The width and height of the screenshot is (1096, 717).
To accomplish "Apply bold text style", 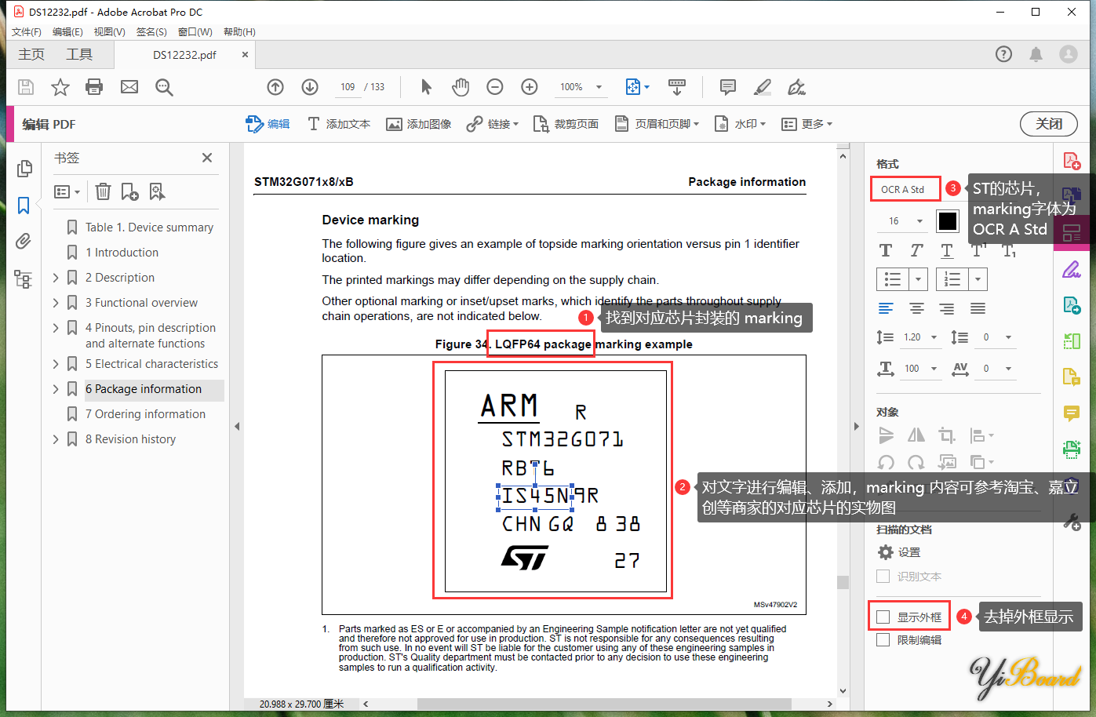I will [x=886, y=250].
